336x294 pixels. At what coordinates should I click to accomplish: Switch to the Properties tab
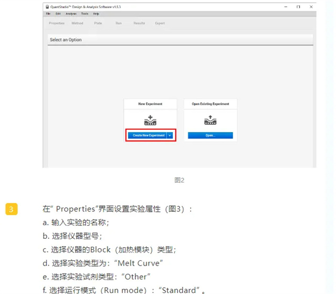click(x=57, y=23)
